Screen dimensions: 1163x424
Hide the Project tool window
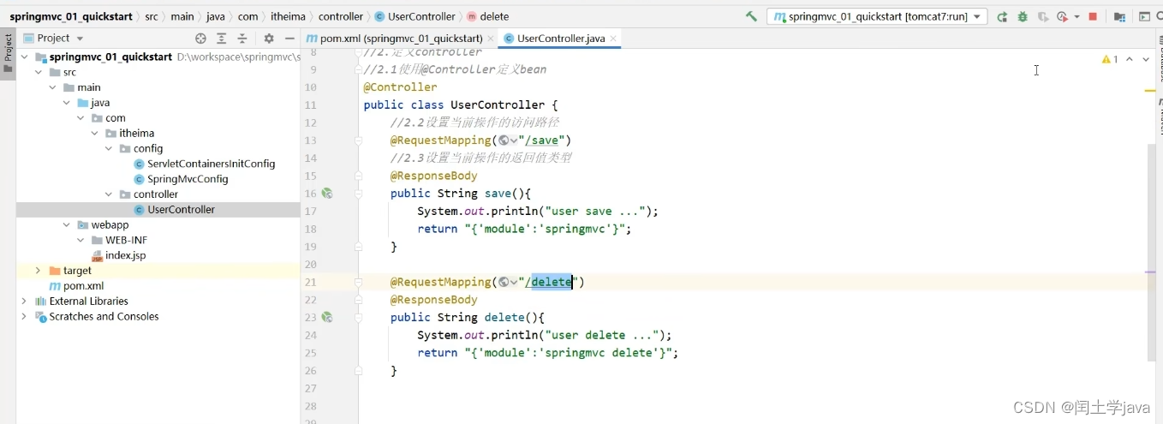[x=289, y=39]
